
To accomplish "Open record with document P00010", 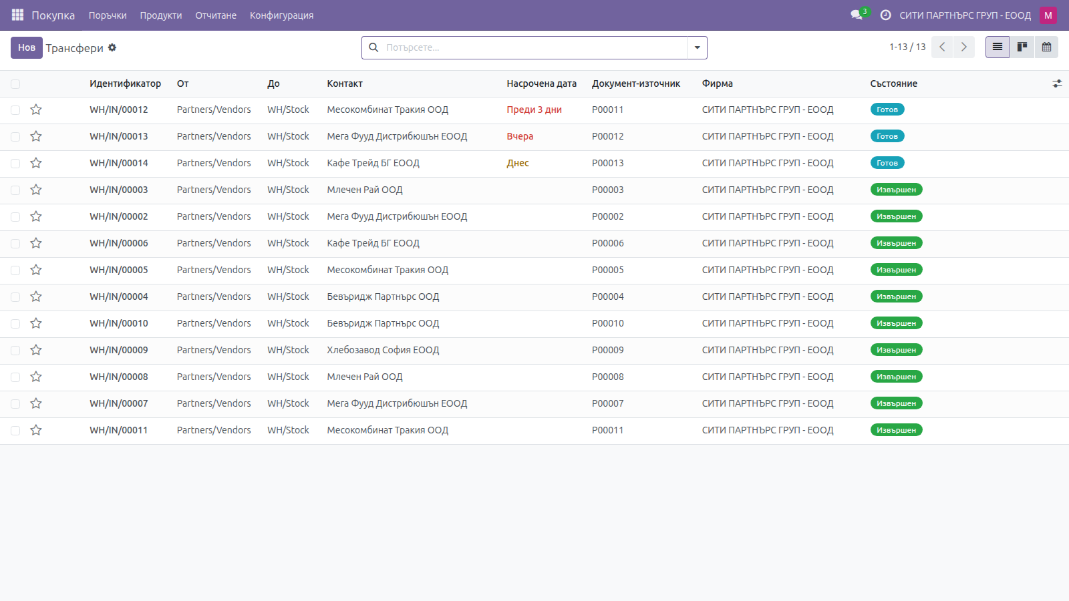I will [608, 323].
